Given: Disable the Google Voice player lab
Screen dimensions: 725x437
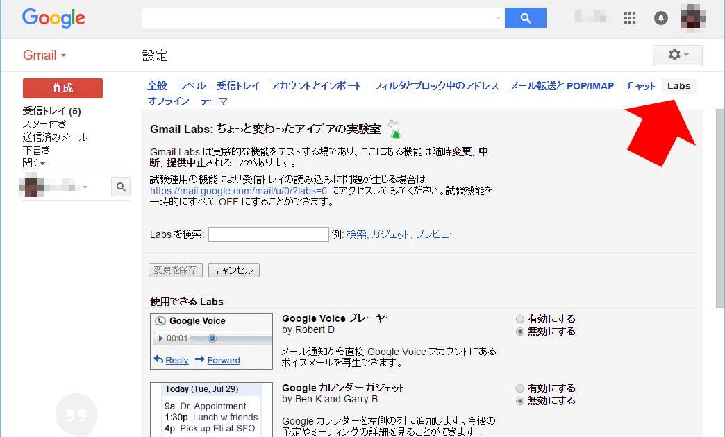Looking at the screenshot, I should pos(520,332).
